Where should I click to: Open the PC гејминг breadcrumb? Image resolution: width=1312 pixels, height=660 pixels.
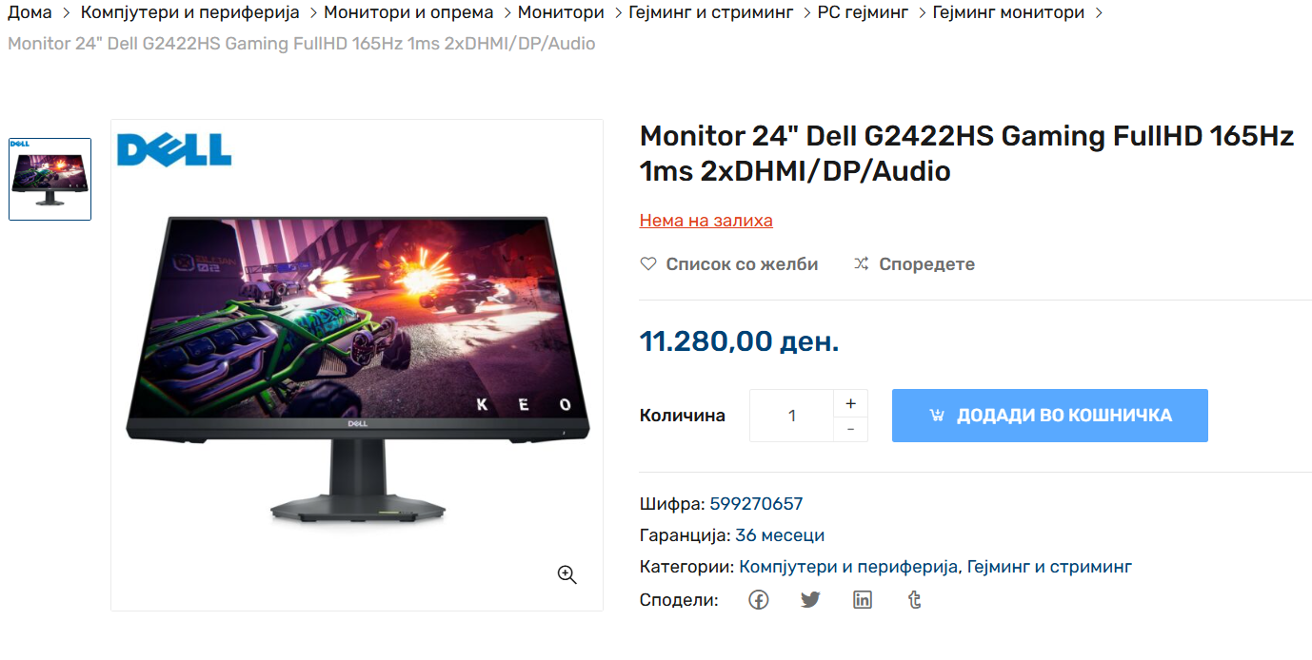pos(863,12)
